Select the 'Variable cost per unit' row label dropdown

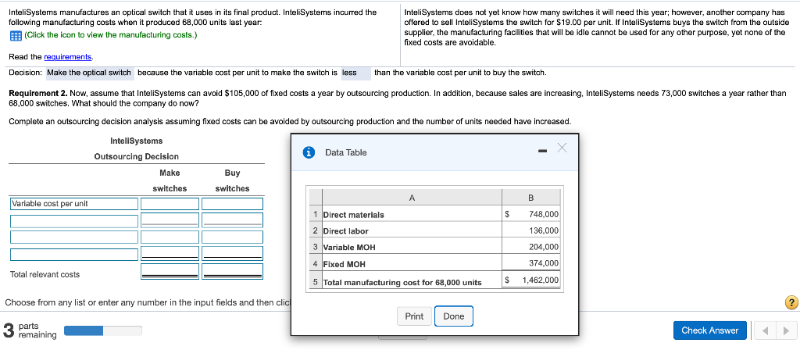74,204
